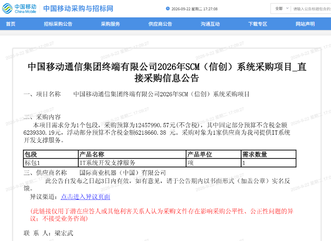The image size is (331, 241).
Task: Select the IT系统开发支撑服务 cell
Action: [132, 163]
